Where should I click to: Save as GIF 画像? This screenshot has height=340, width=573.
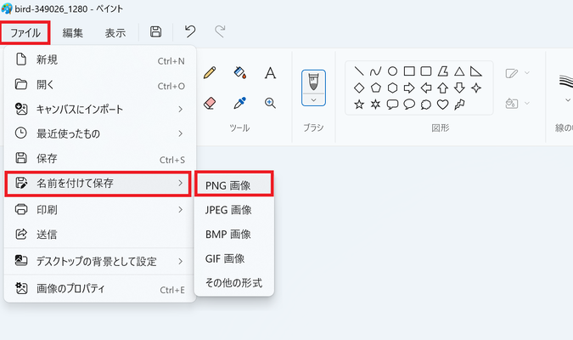click(234, 258)
